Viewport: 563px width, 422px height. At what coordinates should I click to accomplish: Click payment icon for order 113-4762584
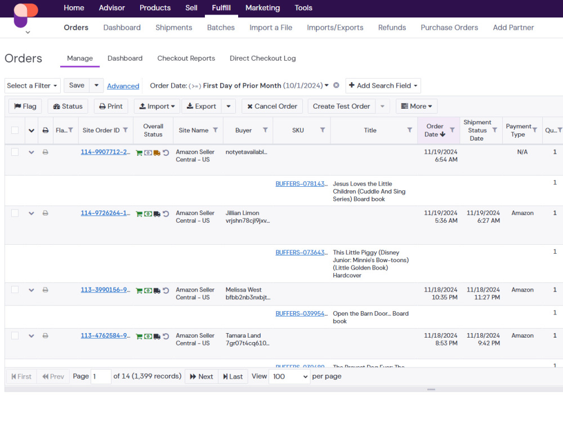click(148, 336)
